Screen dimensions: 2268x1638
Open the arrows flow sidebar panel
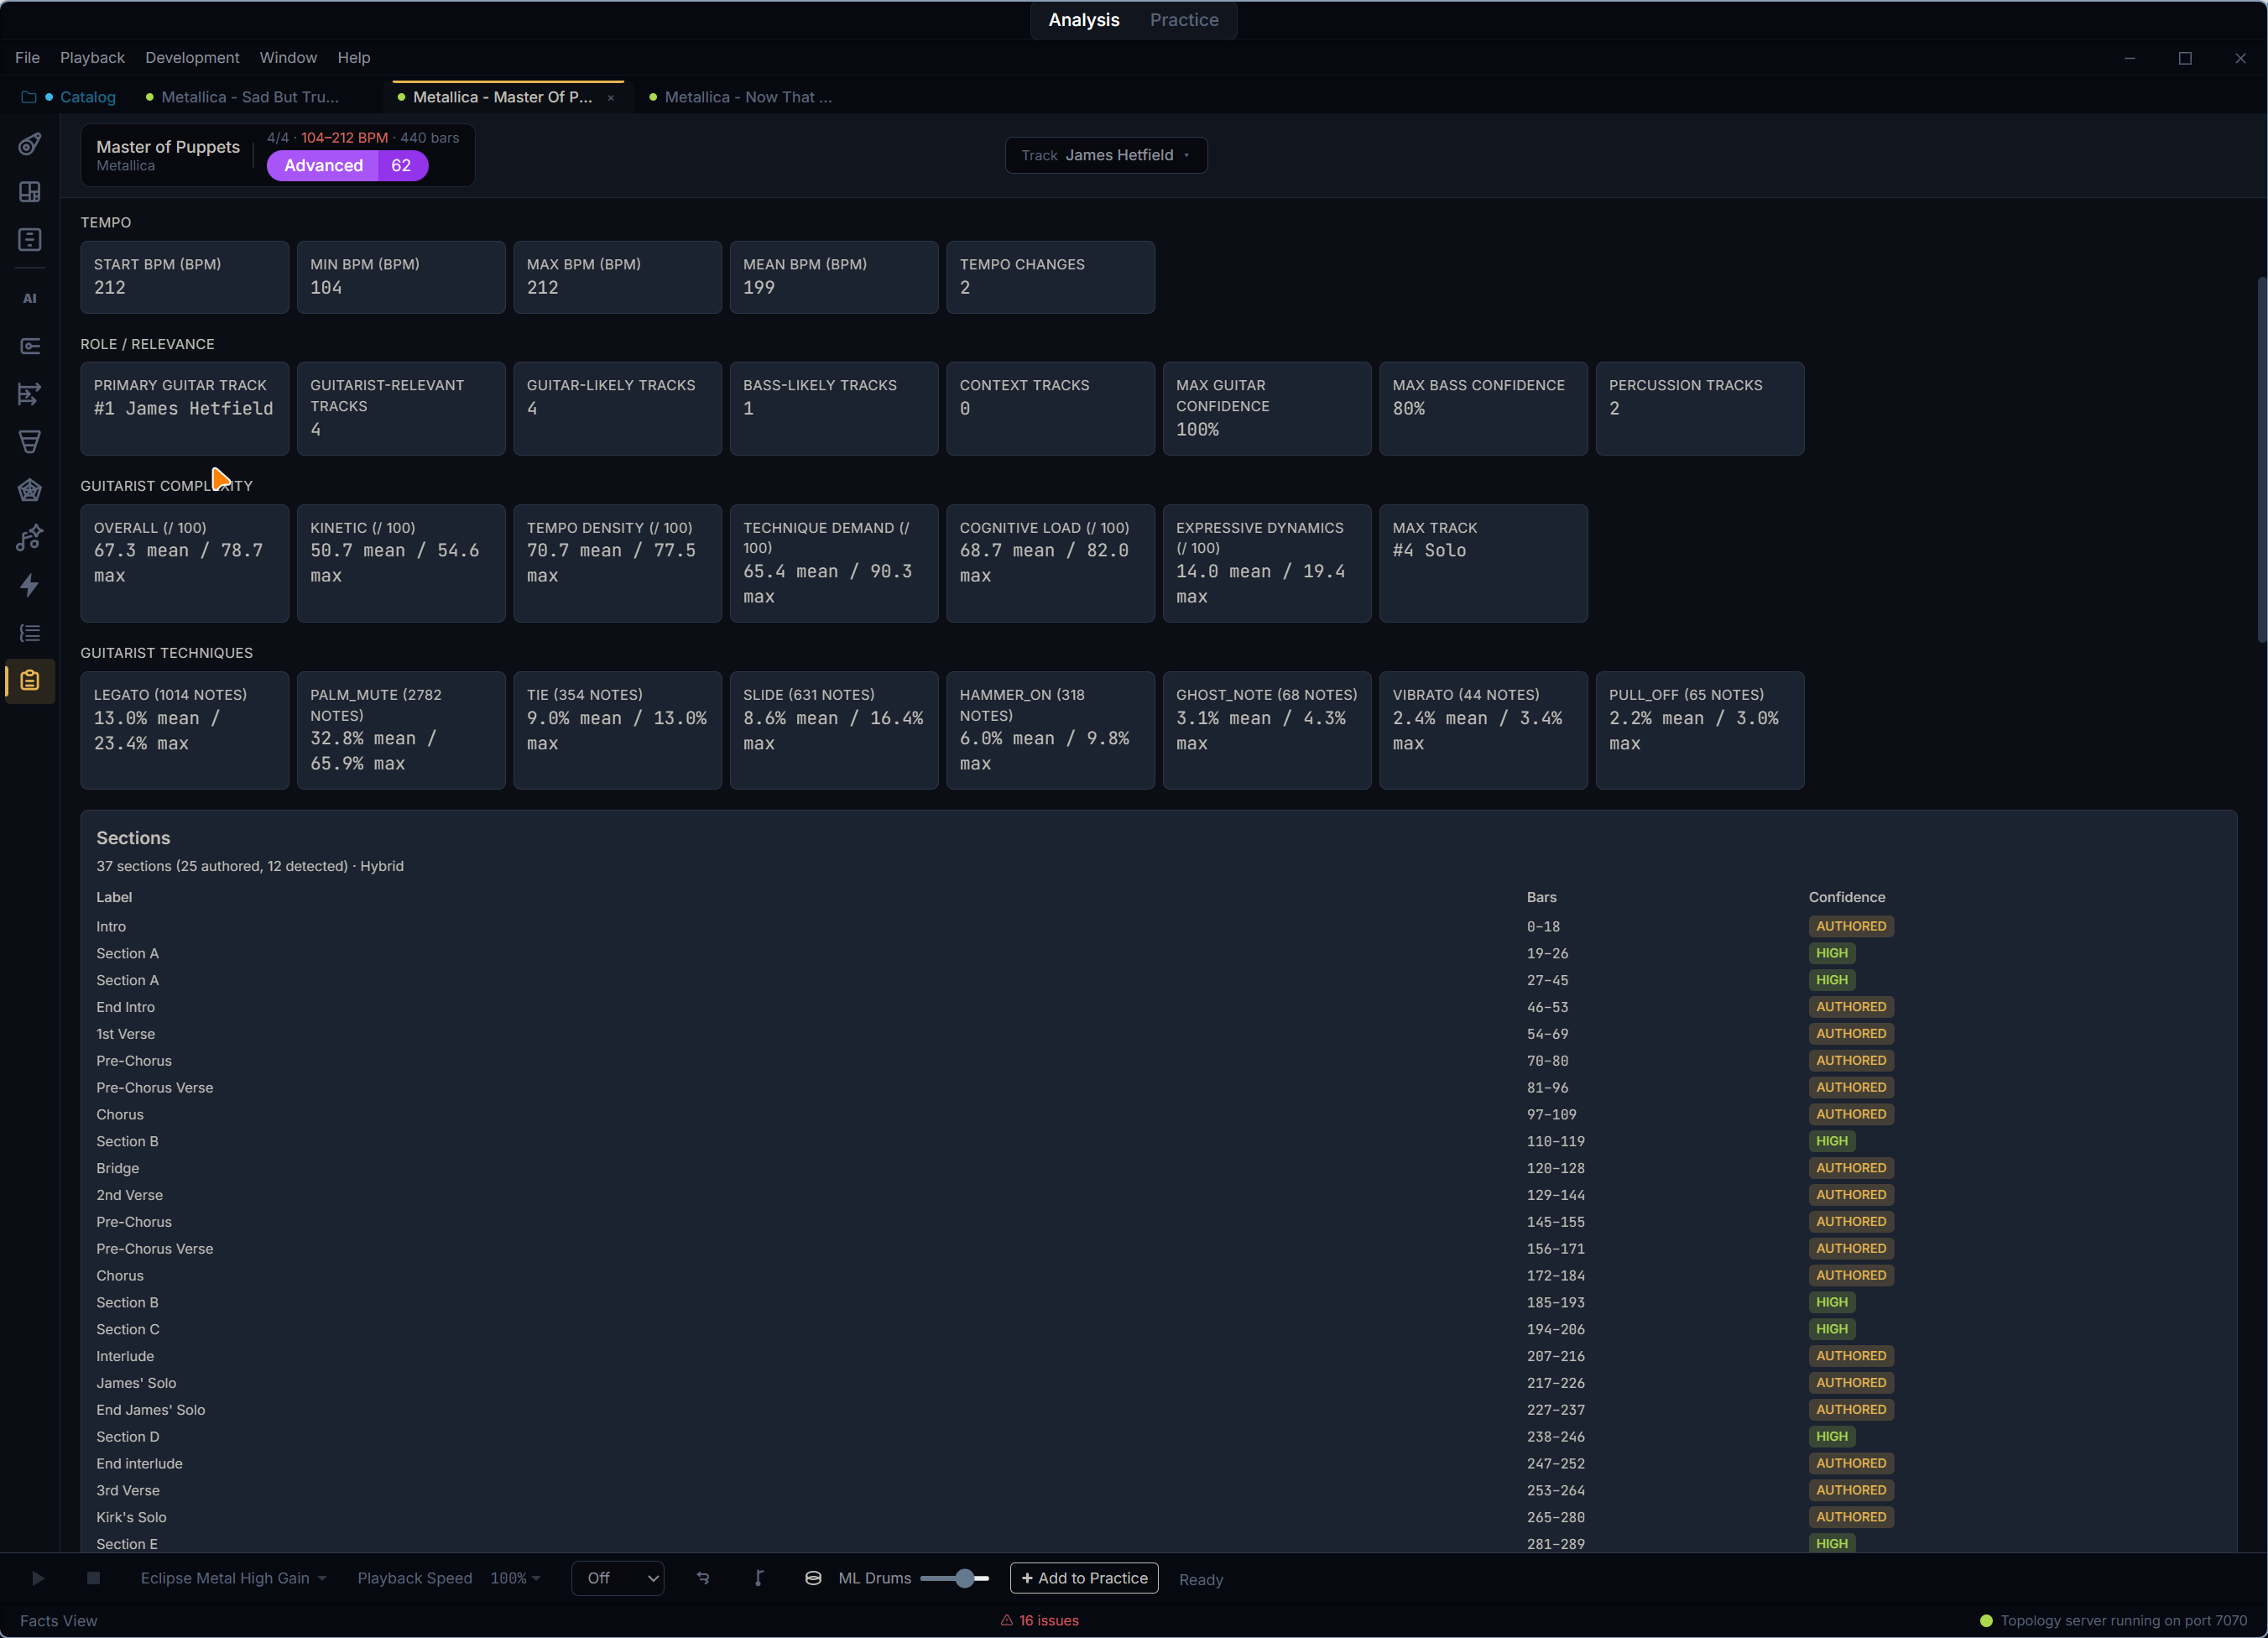click(30, 394)
